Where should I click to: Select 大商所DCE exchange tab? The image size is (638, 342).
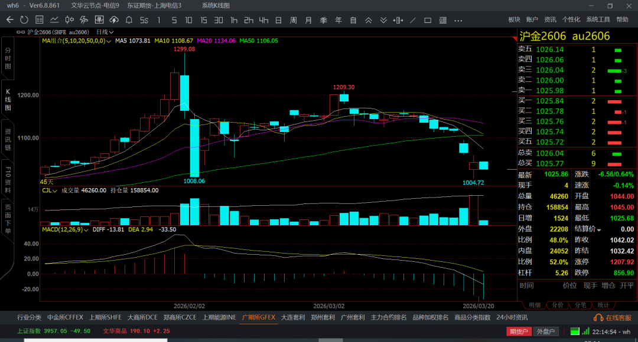[142, 317]
